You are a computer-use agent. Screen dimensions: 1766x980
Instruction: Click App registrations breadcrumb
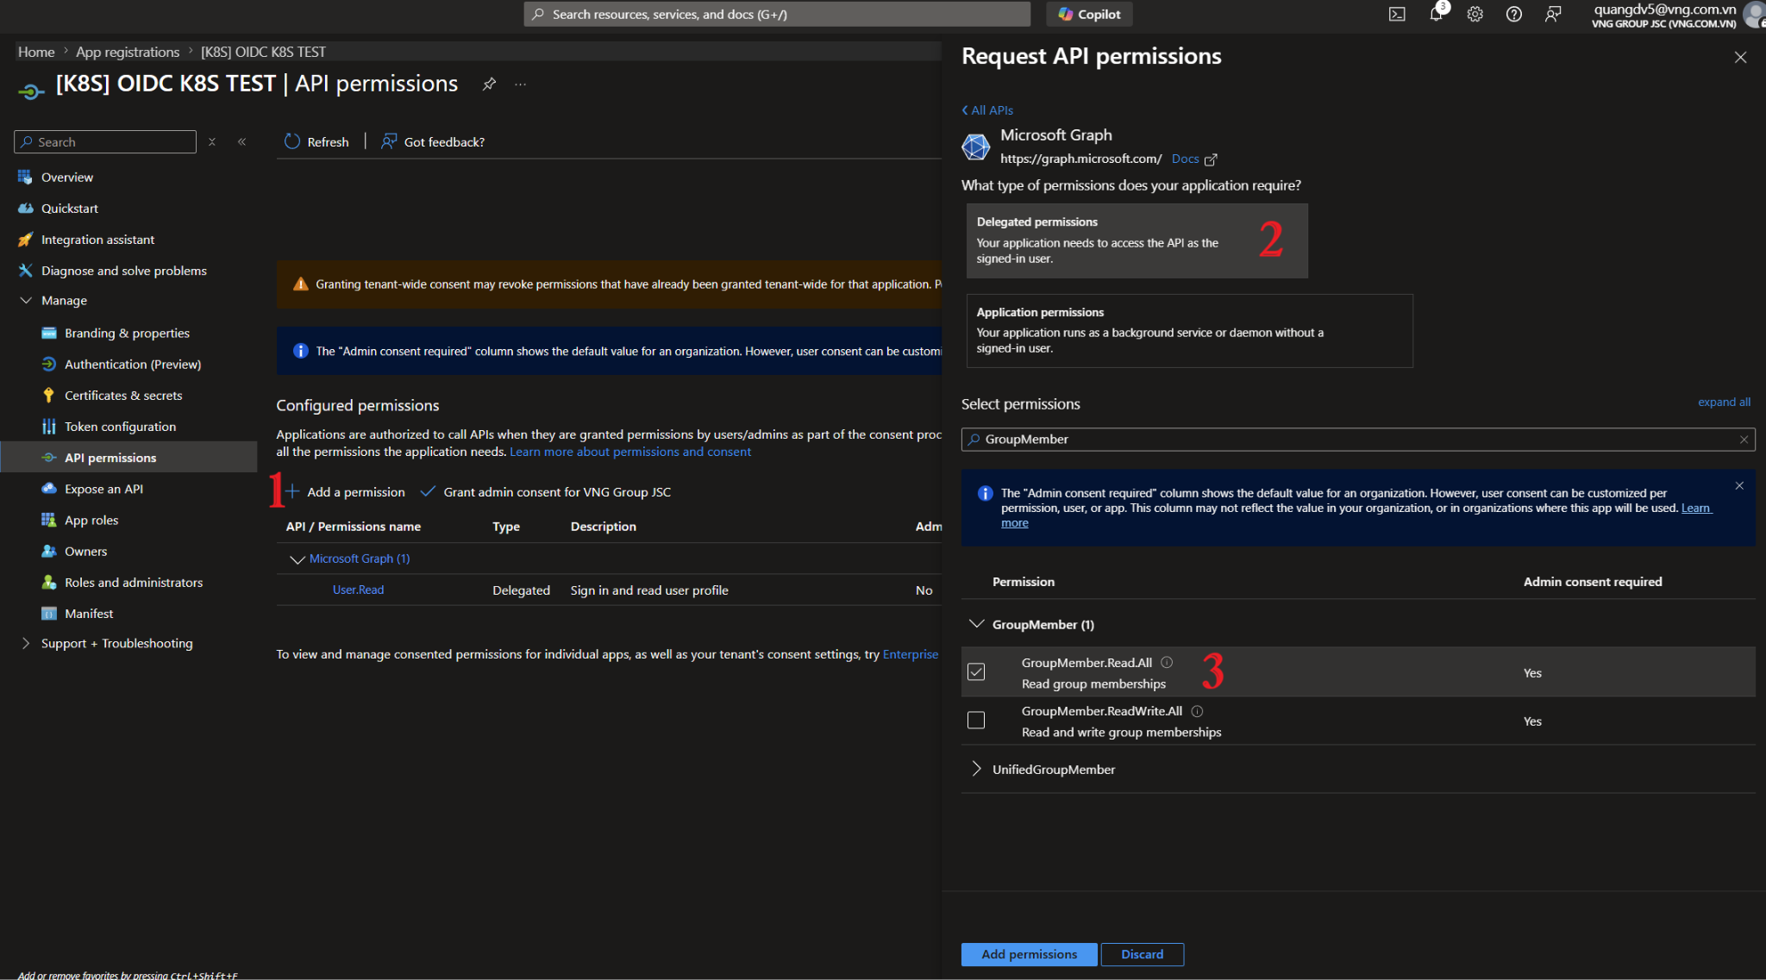128,52
